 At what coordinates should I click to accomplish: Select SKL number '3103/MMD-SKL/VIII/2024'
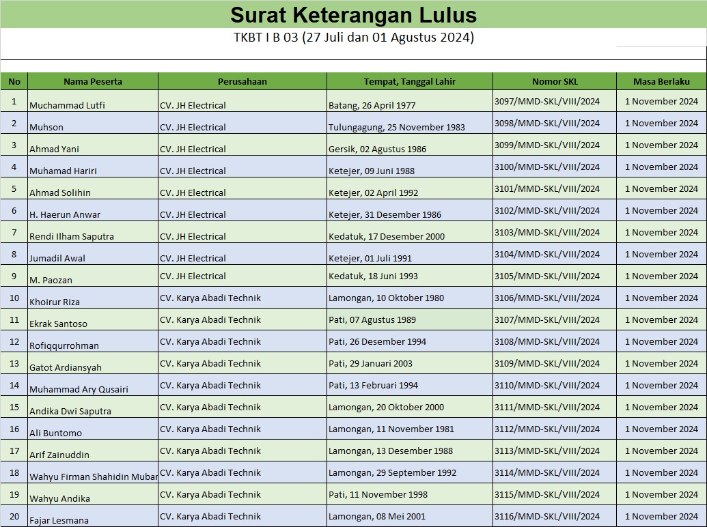555,232
